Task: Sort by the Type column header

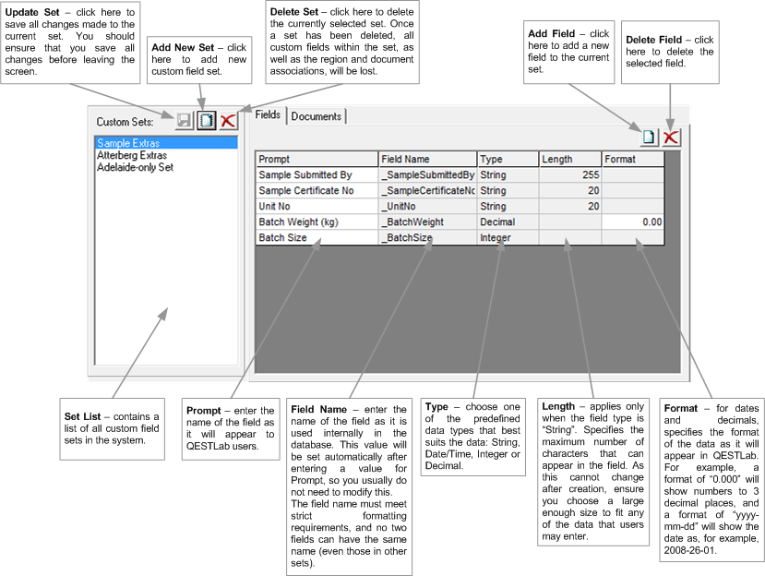Action: (x=508, y=160)
